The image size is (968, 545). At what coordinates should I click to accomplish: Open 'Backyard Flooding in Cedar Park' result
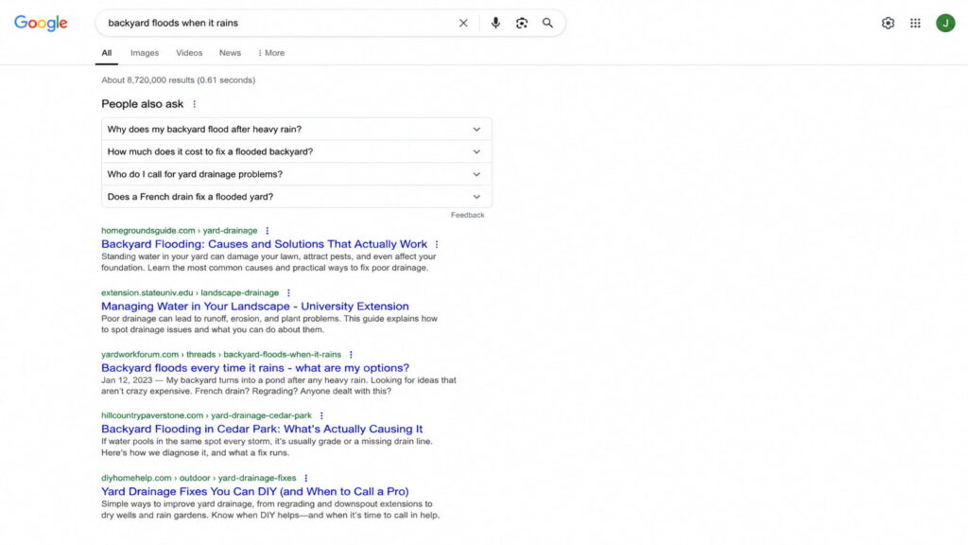[x=262, y=429]
